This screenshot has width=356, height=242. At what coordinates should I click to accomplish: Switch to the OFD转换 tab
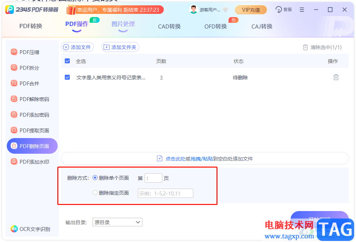tap(216, 27)
